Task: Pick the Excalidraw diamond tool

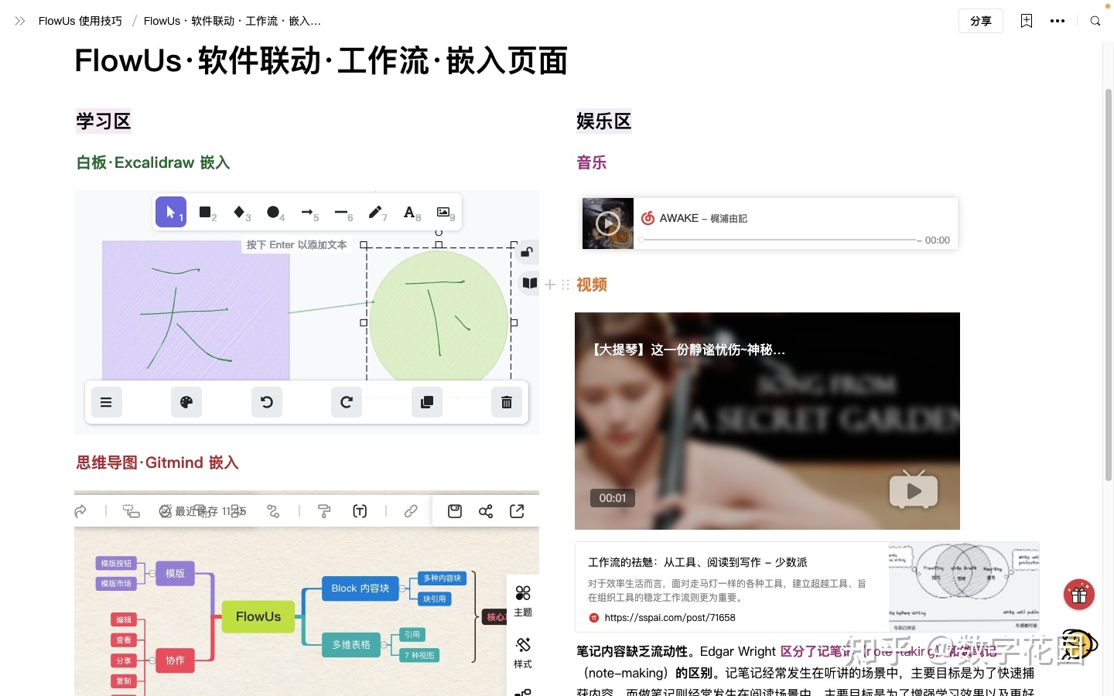Action: point(239,212)
